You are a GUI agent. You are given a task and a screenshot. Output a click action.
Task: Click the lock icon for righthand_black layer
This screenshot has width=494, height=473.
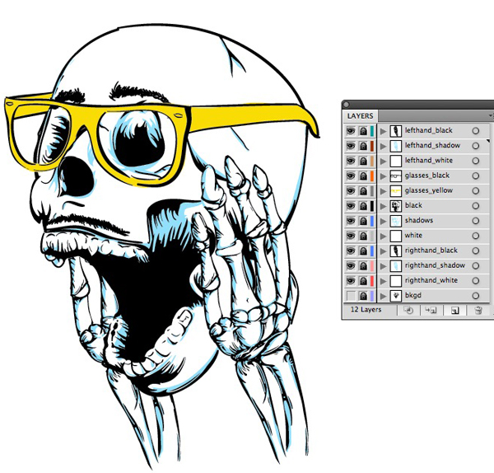coord(363,251)
